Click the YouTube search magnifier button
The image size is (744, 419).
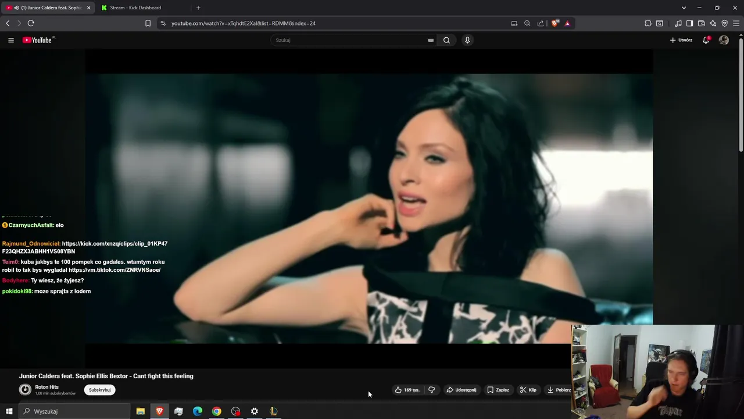pos(446,40)
